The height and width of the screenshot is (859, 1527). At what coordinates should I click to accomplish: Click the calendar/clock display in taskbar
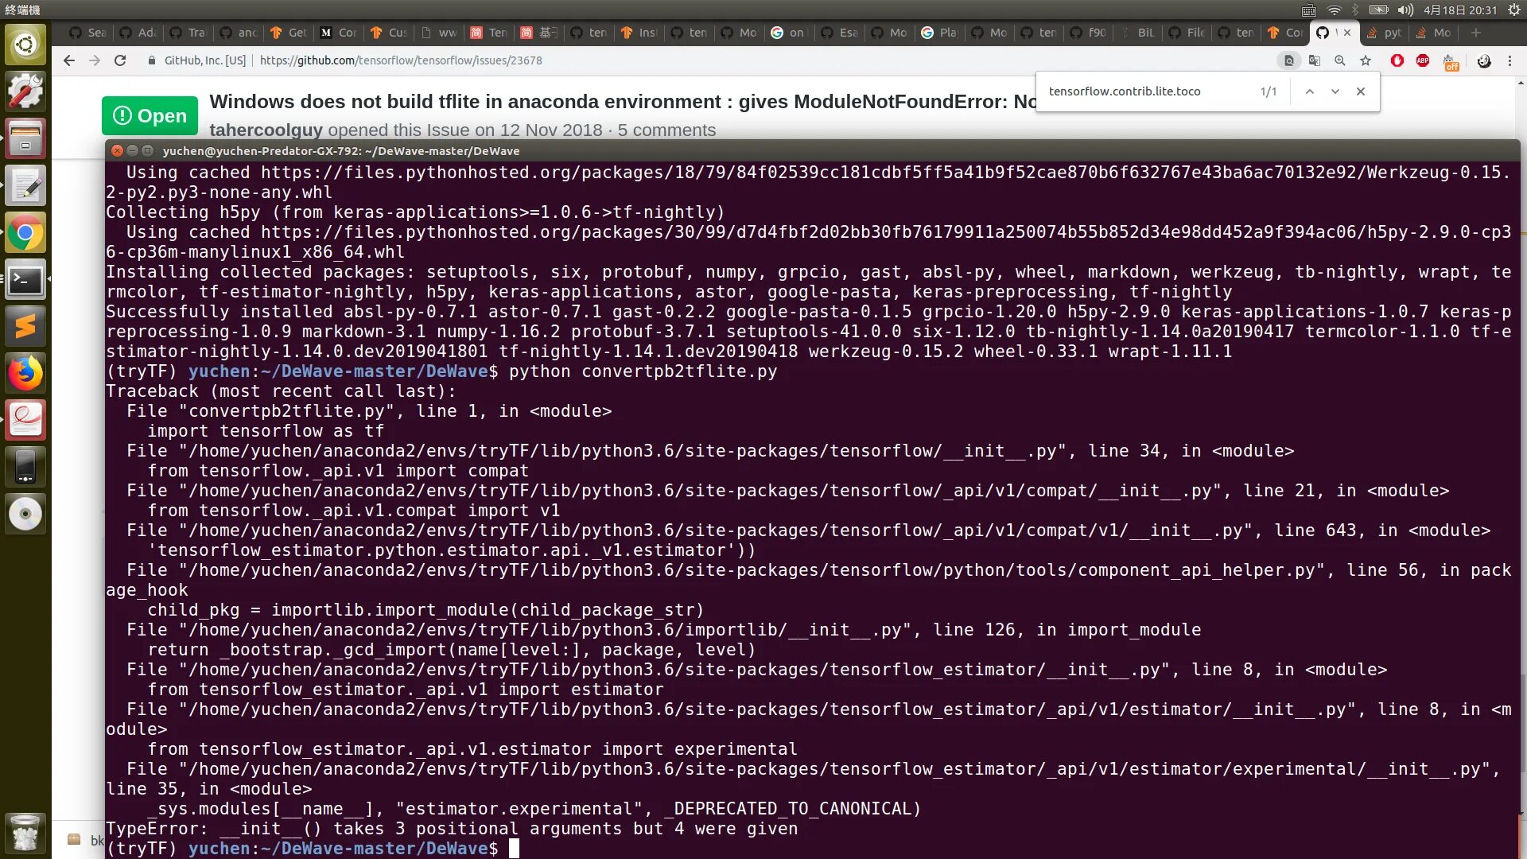(1460, 10)
